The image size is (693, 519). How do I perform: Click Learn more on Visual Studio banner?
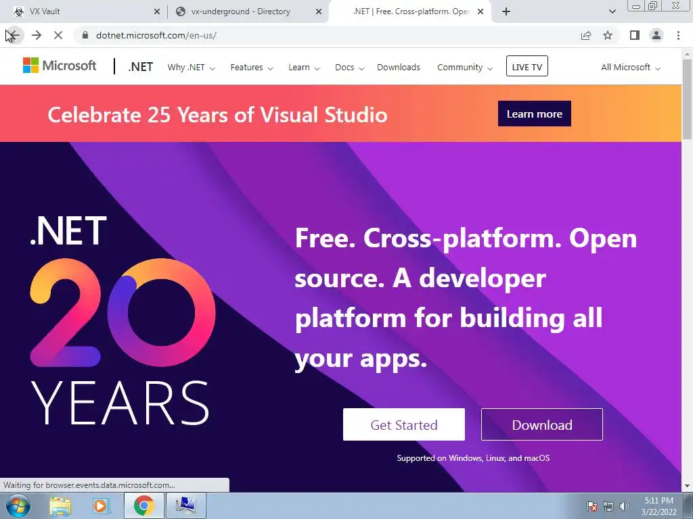[535, 114]
